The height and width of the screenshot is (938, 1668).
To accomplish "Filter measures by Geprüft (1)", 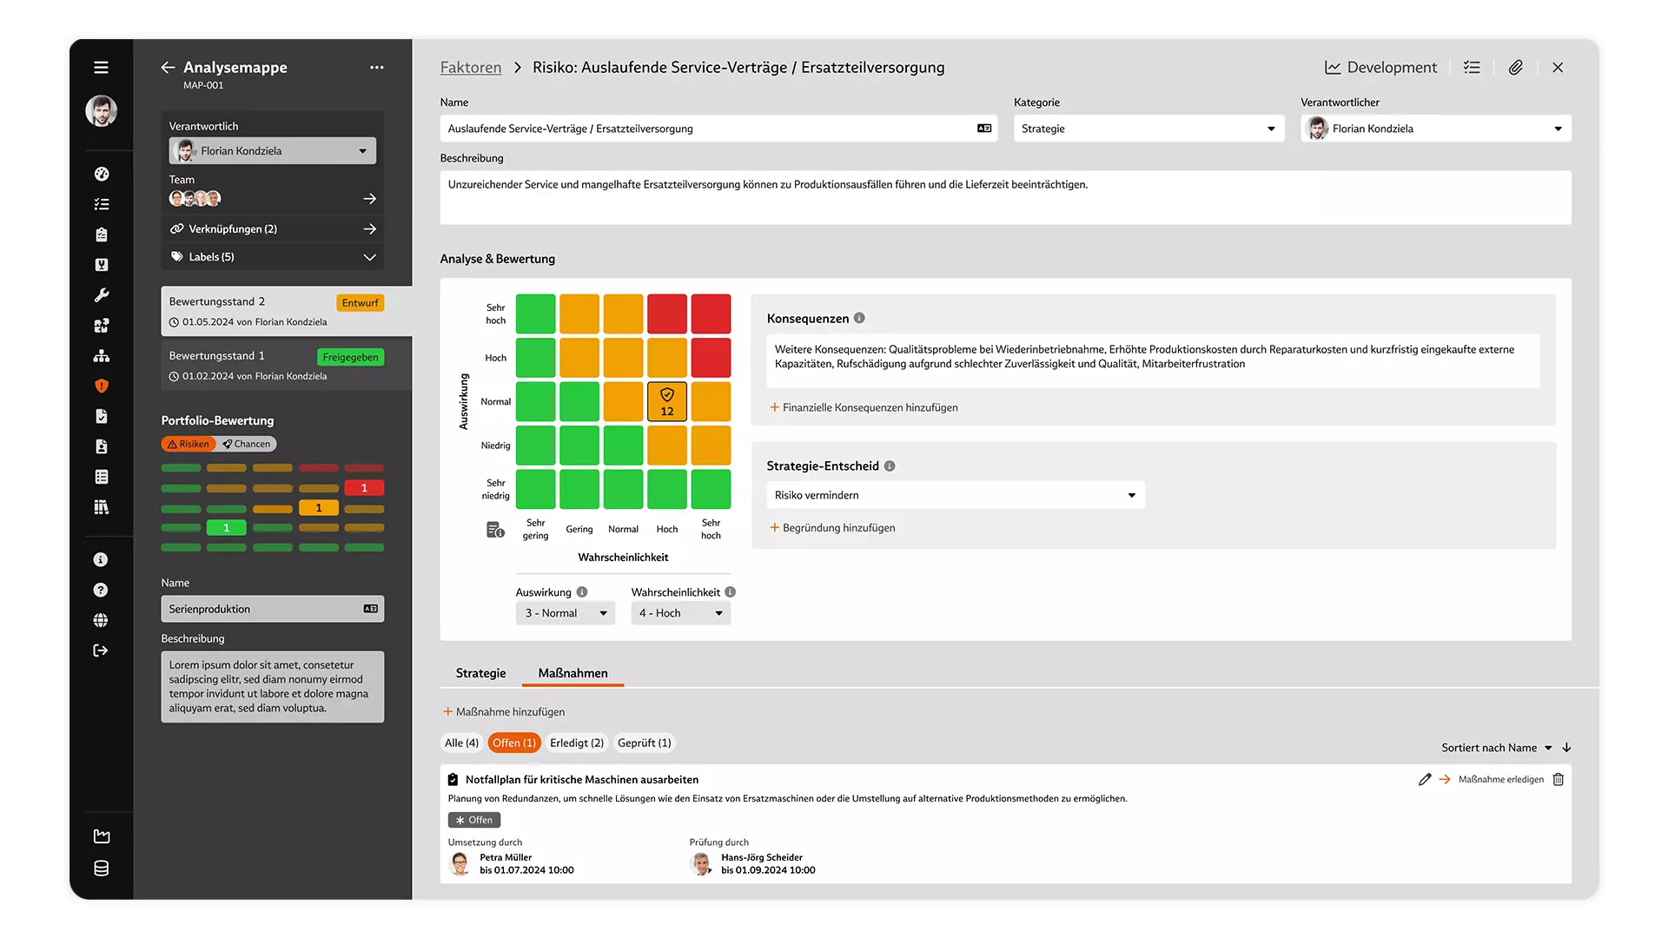I will coord(645,743).
